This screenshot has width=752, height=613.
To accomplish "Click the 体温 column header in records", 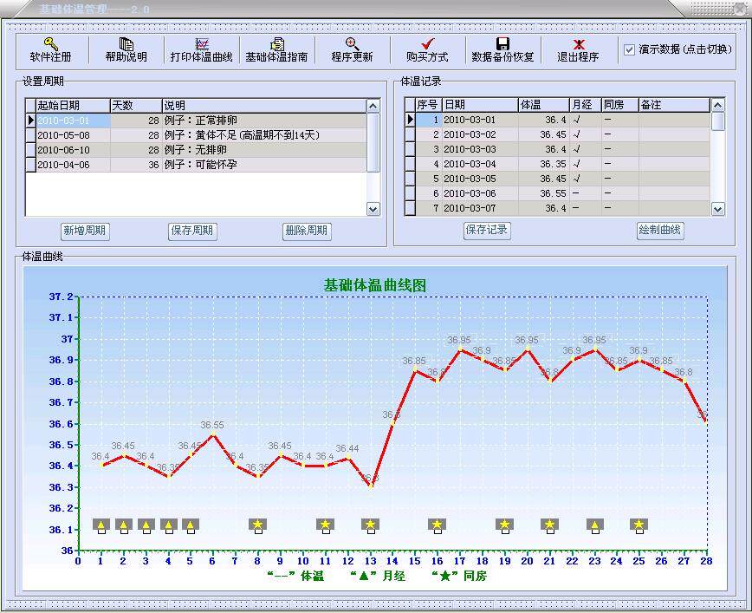I will pos(542,105).
